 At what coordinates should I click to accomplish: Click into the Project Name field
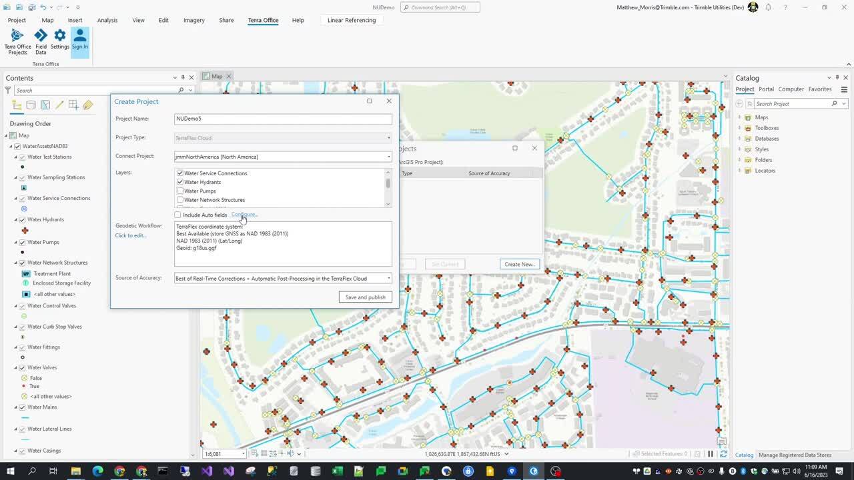tap(283, 119)
